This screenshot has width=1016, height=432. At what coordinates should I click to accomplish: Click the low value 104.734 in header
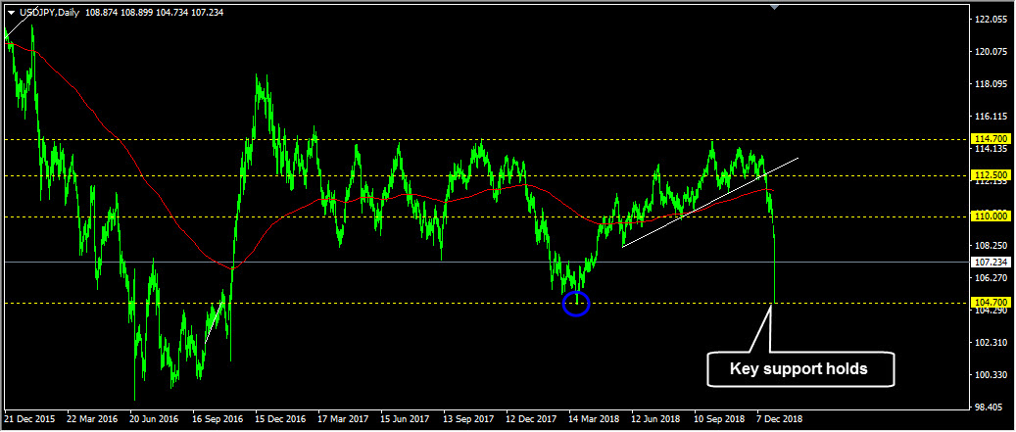tap(172, 13)
